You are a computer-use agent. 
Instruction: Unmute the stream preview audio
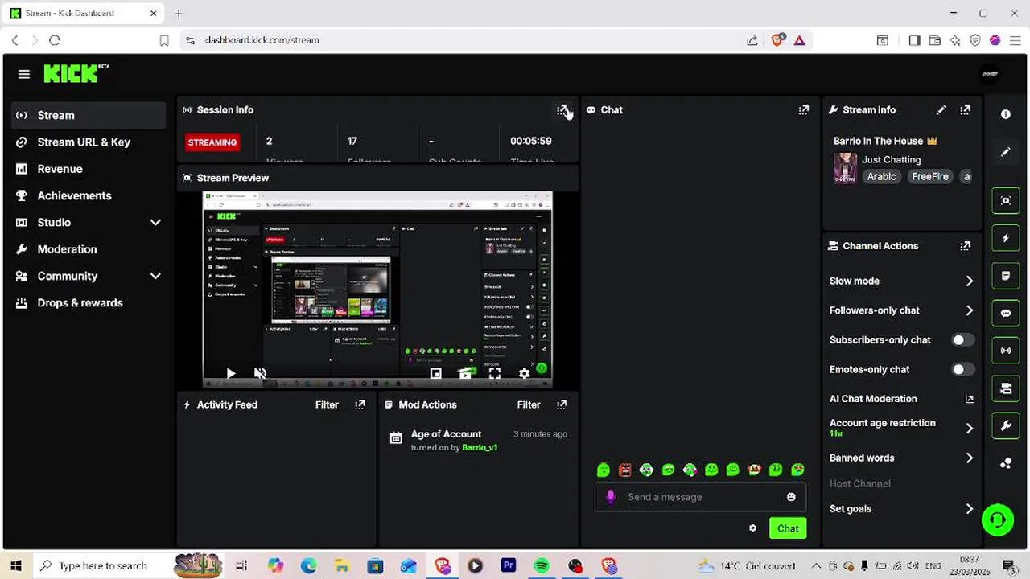(x=260, y=373)
